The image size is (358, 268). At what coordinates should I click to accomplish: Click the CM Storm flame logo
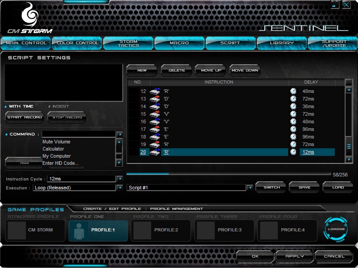pyautogui.click(x=30, y=15)
